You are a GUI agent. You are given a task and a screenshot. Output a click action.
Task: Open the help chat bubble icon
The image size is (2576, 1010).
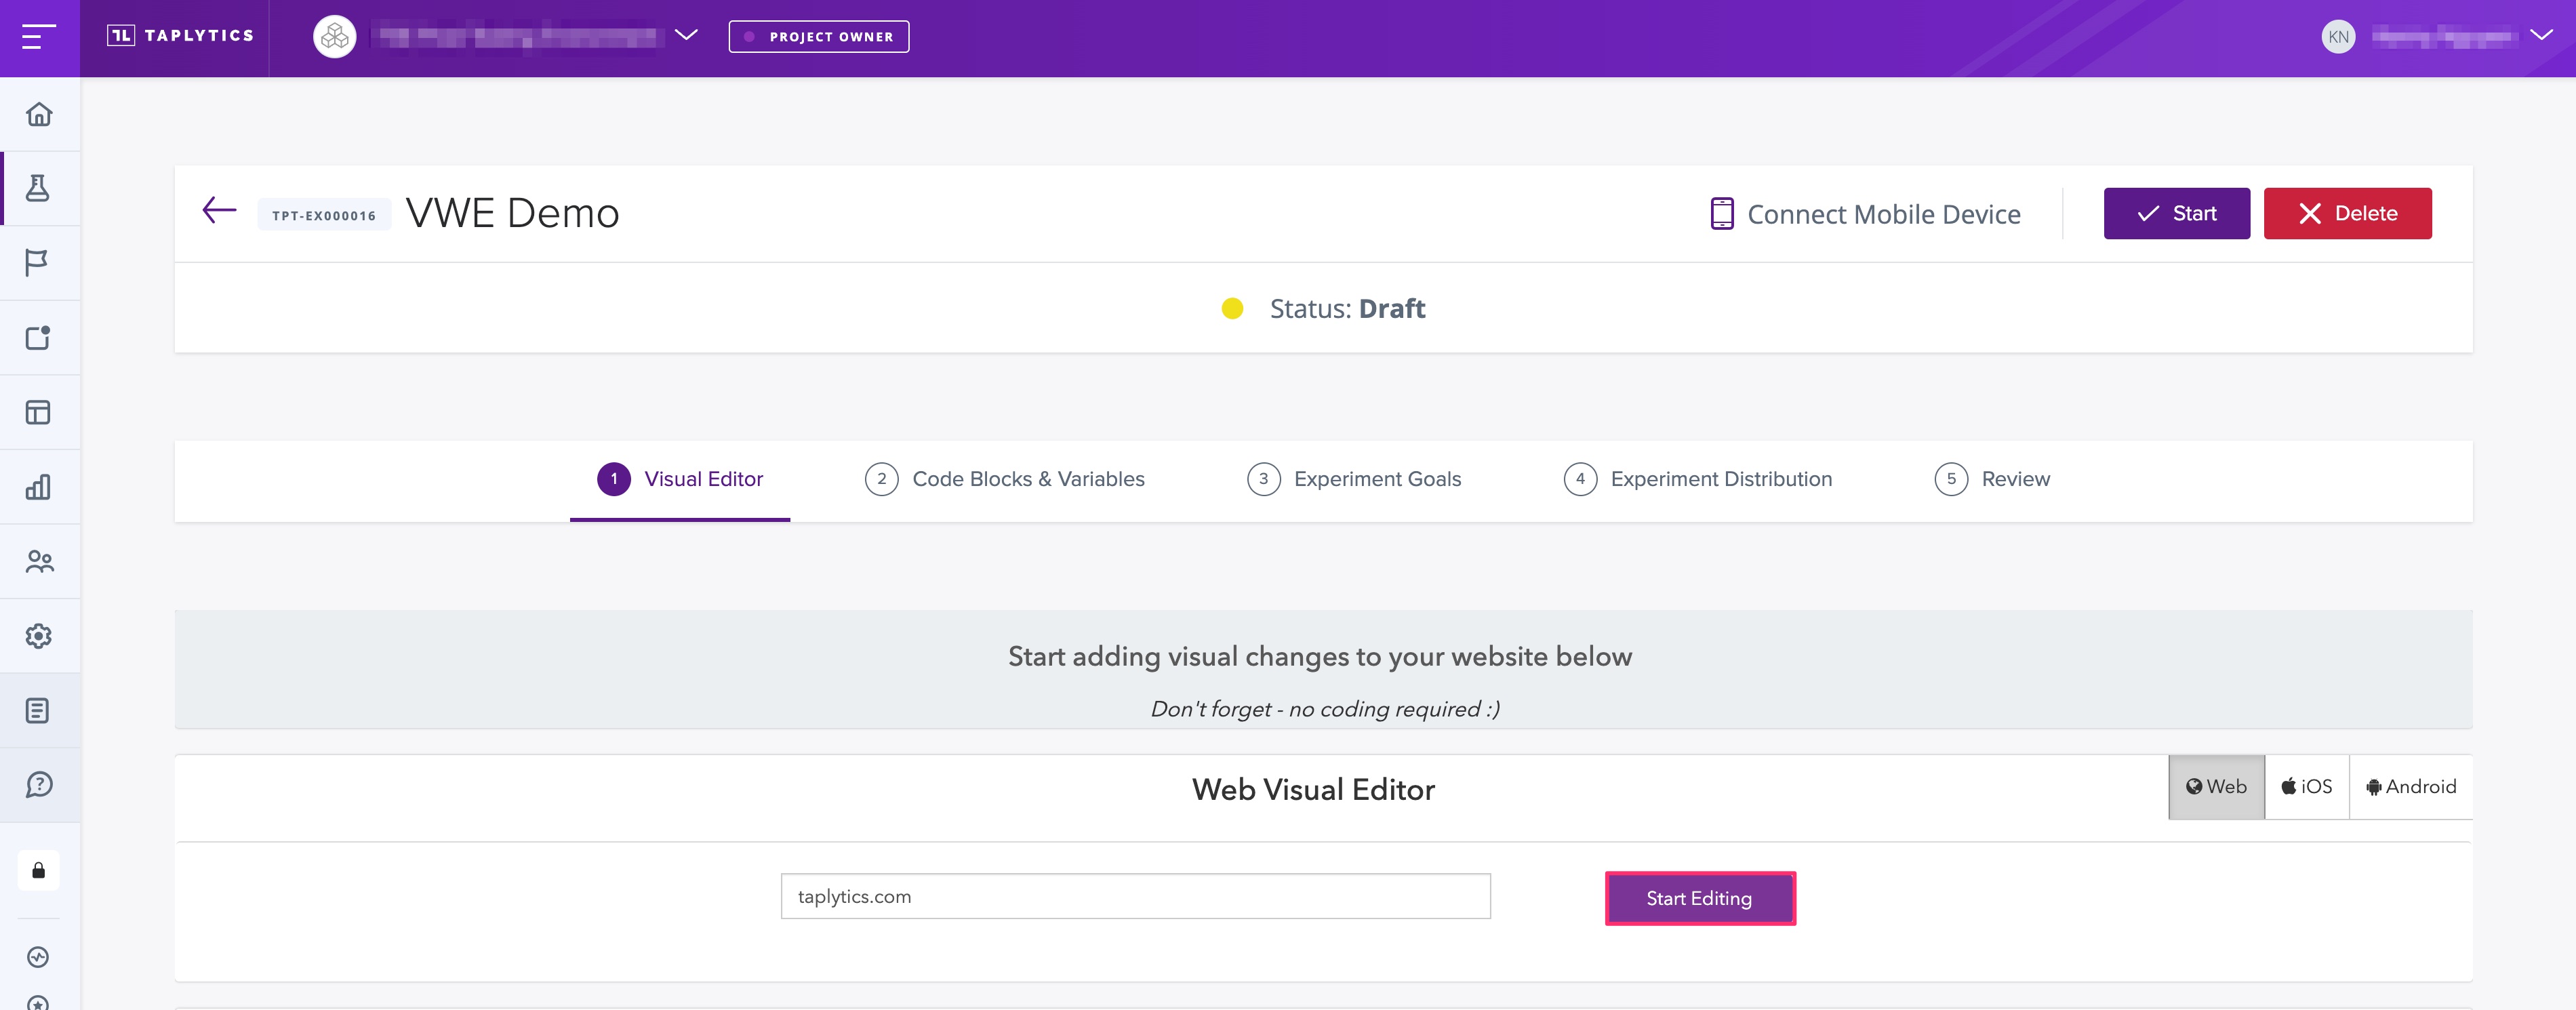[x=39, y=785]
